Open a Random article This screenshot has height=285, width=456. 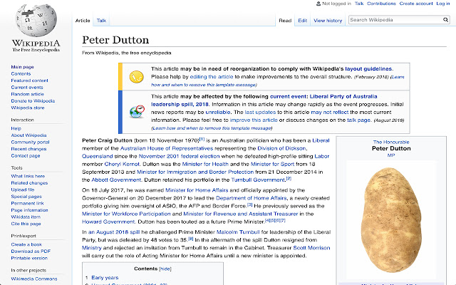27,94
